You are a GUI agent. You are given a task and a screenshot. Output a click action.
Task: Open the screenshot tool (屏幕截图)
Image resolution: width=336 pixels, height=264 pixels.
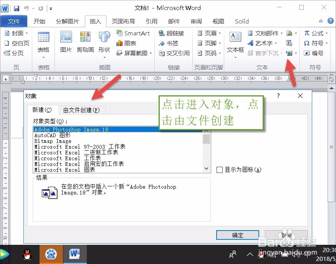(x=134, y=53)
